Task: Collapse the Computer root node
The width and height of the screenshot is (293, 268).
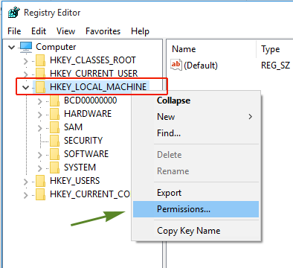Action: point(12,47)
